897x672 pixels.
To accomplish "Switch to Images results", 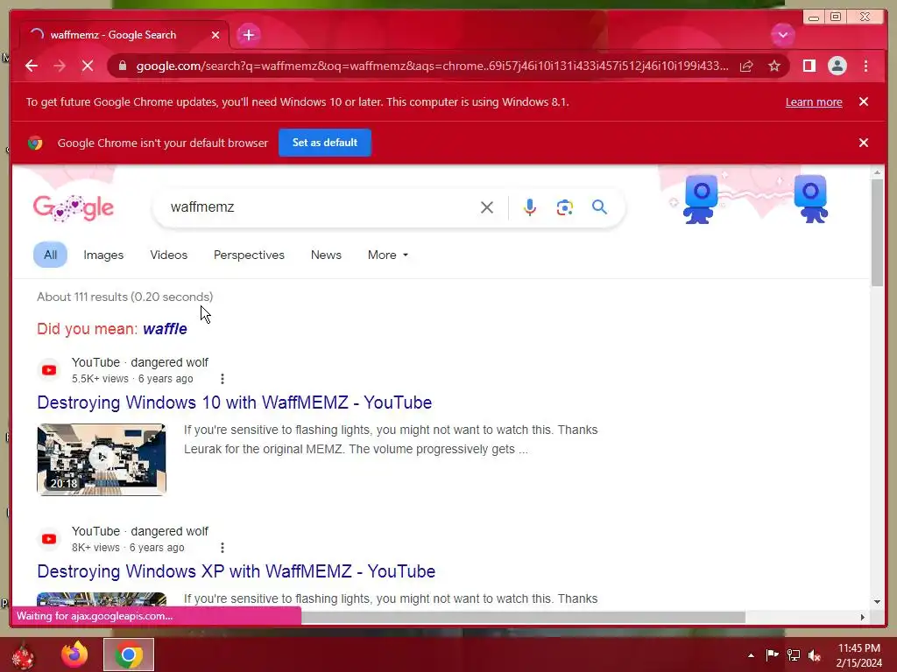I will point(103,255).
